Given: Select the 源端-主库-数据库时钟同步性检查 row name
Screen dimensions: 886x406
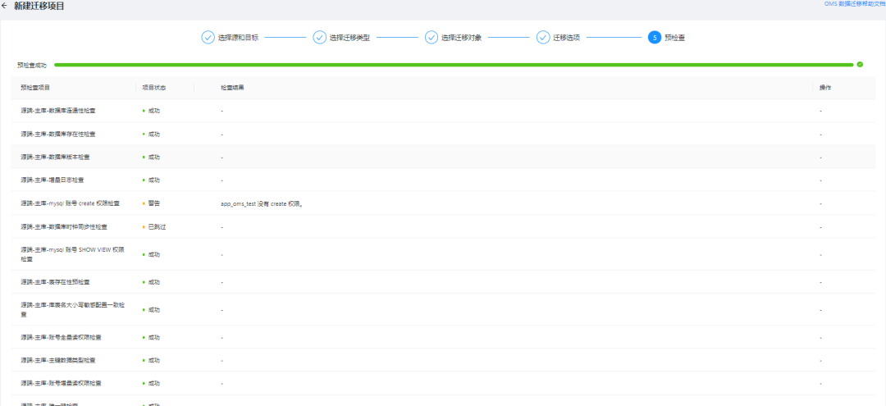Looking at the screenshot, I should [63, 227].
